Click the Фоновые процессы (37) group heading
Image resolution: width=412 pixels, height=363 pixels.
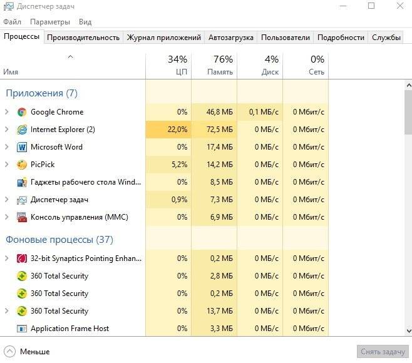pos(59,240)
